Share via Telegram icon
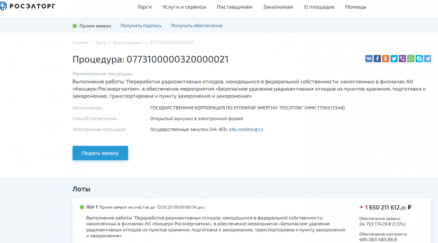 (x=427, y=59)
